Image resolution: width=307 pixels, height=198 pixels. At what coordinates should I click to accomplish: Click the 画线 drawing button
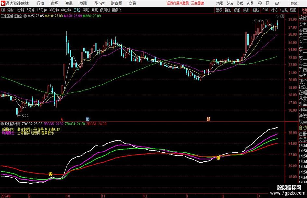tap(256, 10)
